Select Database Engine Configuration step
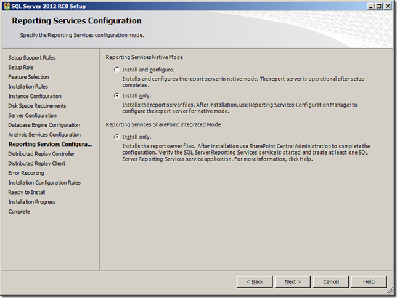This screenshot has width=397, height=298. coord(44,125)
